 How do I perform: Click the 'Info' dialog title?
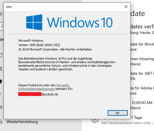9,7
